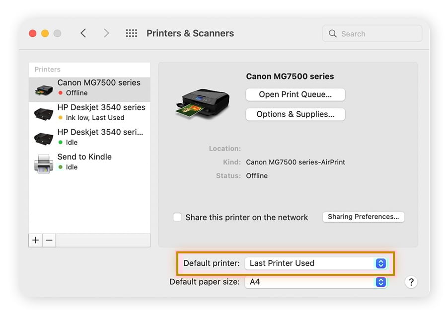This screenshot has height=317, width=447.
Task: Open Sharing Preferences
Action: click(x=363, y=217)
